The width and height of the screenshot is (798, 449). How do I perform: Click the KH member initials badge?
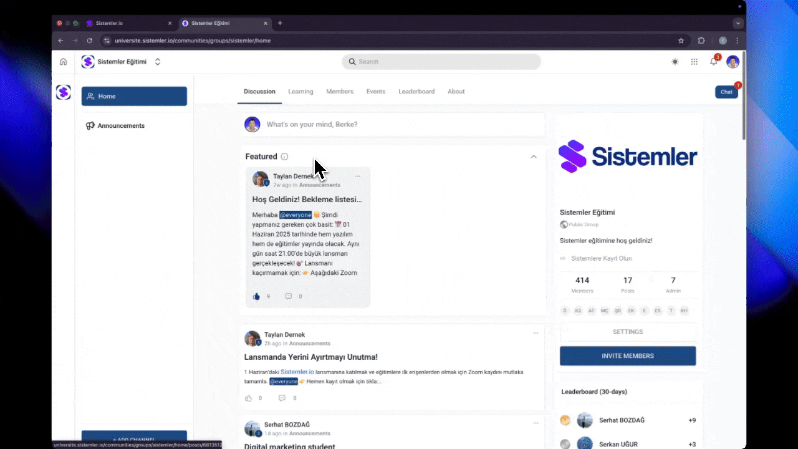[684, 311]
